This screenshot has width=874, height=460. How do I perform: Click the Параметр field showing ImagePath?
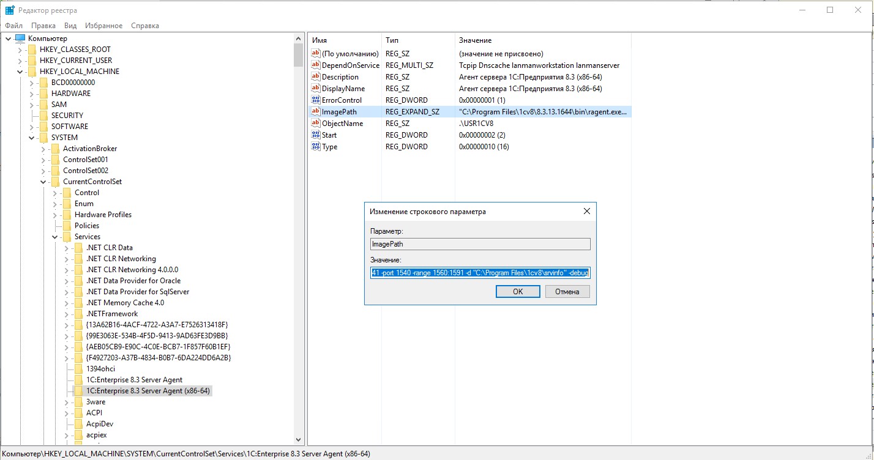click(480, 243)
